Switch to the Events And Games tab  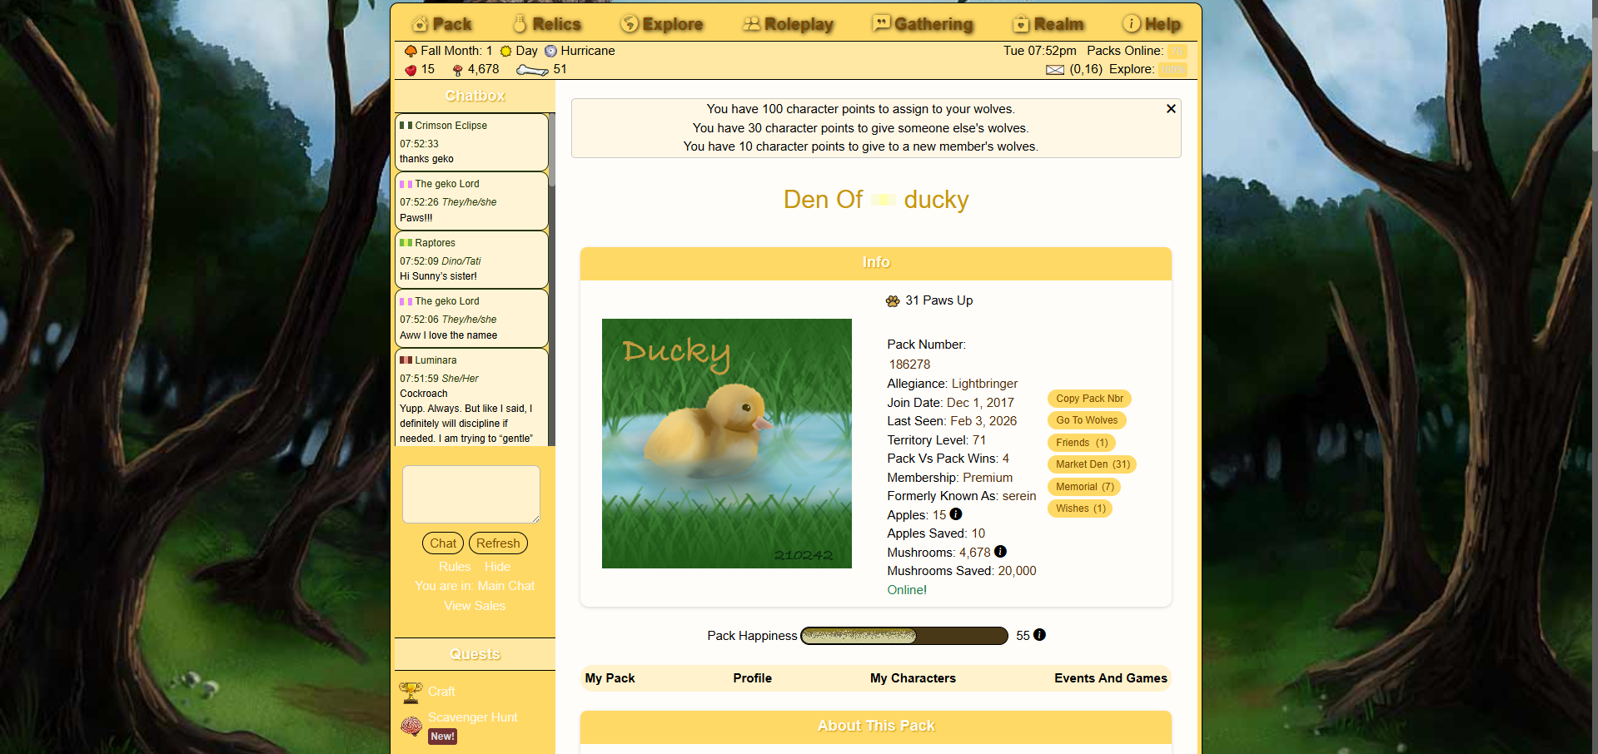(x=1110, y=678)
